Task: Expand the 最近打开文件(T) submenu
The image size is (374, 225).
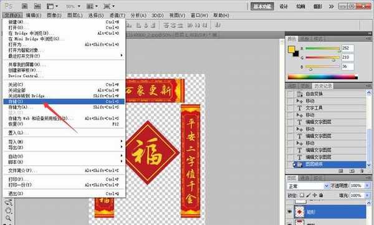Action: (64, 56)
